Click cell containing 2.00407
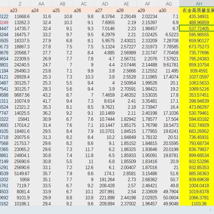The image size is (214, 214). tap(126, 168)
